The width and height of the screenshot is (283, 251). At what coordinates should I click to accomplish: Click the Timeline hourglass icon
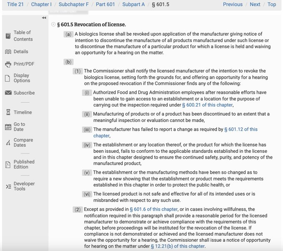pyautogui.click(x=8, y=112)
